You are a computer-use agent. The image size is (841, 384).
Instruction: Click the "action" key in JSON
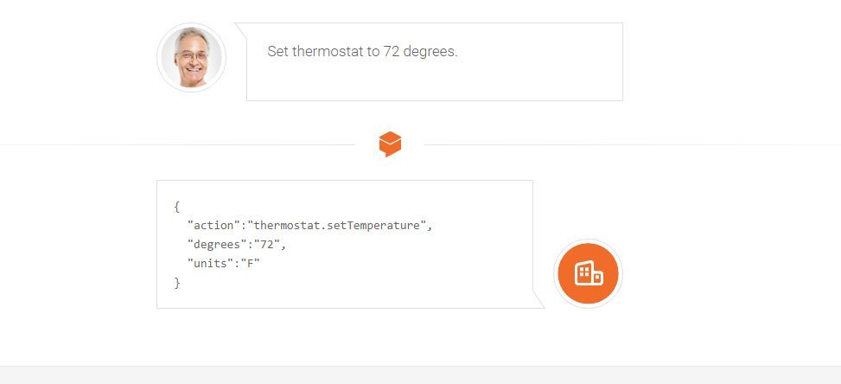click(214, 226)
